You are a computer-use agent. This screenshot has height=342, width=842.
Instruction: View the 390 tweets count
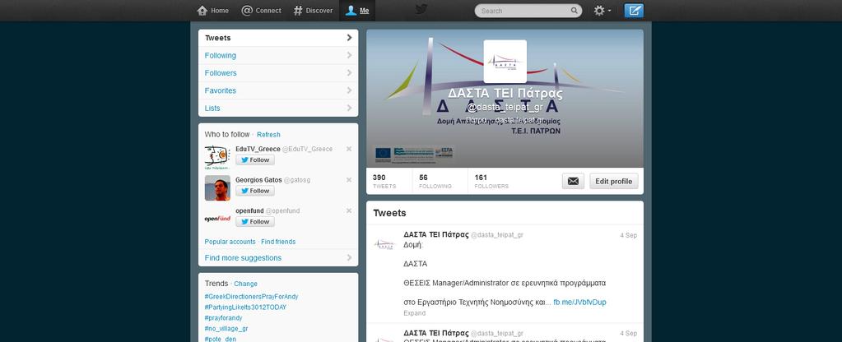point(384,181)
